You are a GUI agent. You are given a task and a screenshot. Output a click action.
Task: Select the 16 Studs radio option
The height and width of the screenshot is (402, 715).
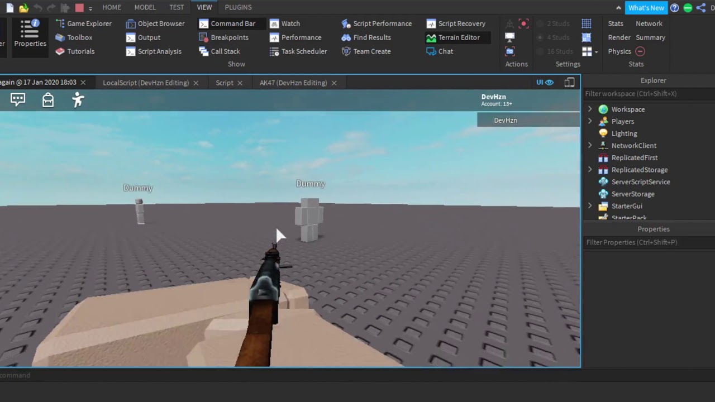[555, 51]
